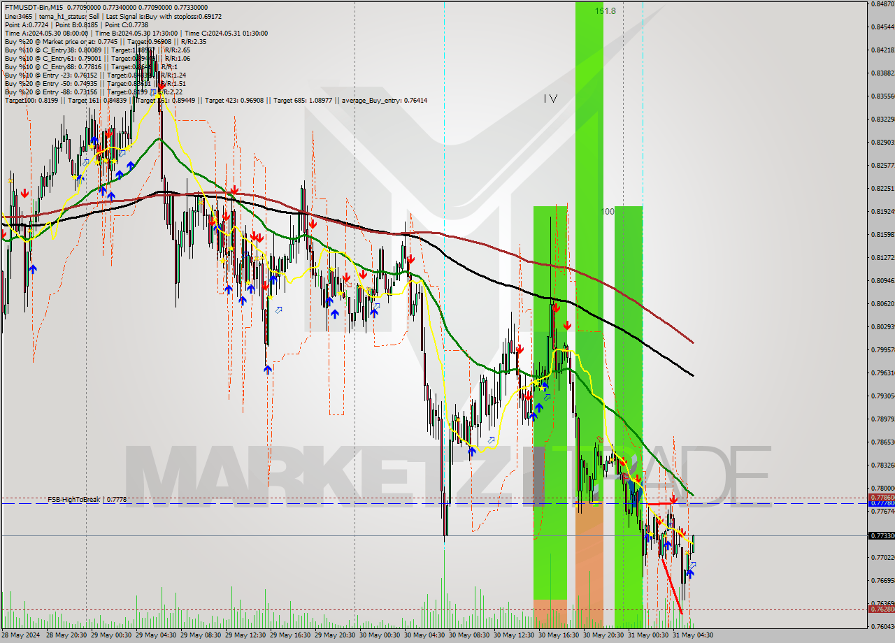The height and width of the screenshot is (643, 895).
Task: Click the '30 May 16:30' time label
Action: coord(559,635)
